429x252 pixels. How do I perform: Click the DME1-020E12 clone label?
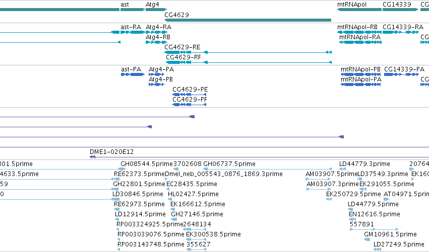pyautogui.click(x=111, y=152)
